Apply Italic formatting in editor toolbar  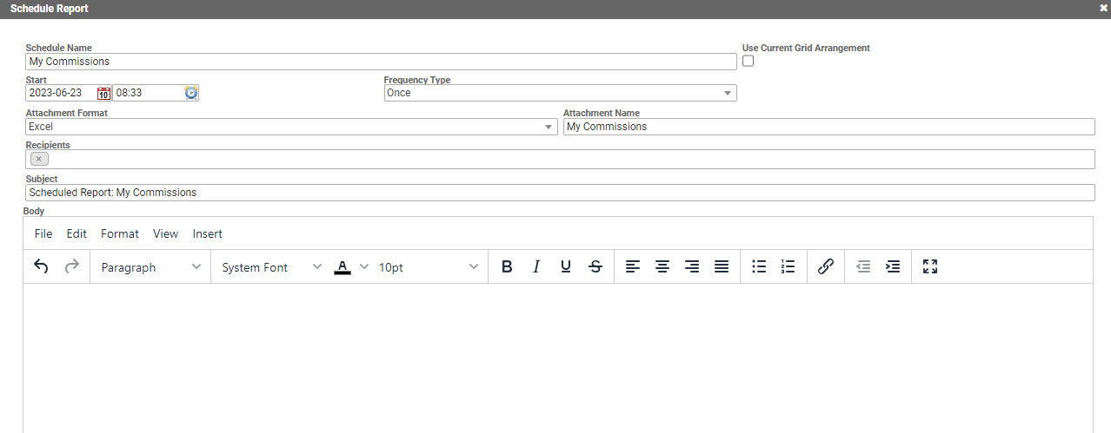(x=536, y=267)
